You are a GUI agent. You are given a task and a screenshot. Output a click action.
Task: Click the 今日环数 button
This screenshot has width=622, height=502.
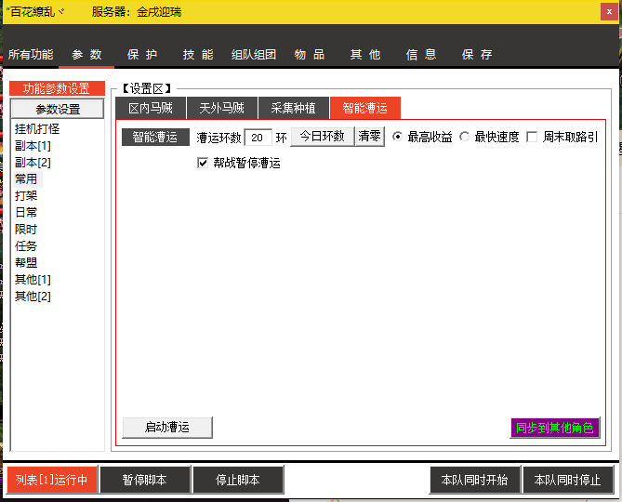coord(322,137)
